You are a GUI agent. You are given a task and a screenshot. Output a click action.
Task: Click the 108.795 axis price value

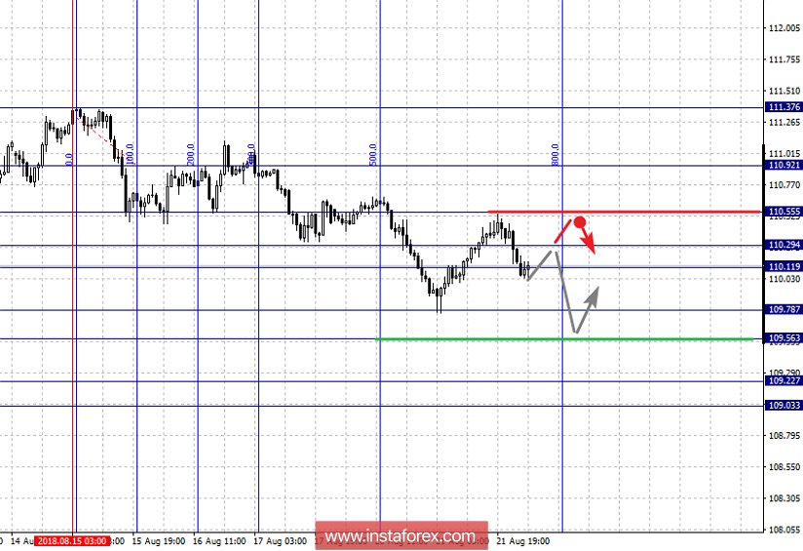[x=784, y=436]
